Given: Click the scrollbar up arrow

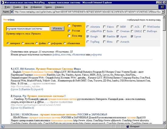Looking at the screenshot, I should point(164,17).
